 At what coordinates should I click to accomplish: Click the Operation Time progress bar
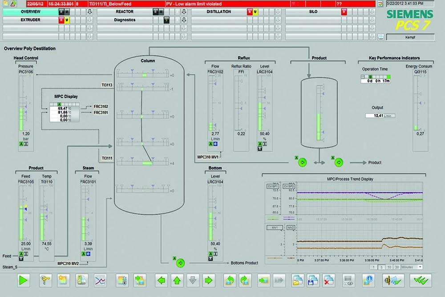[x=376, y=77]
